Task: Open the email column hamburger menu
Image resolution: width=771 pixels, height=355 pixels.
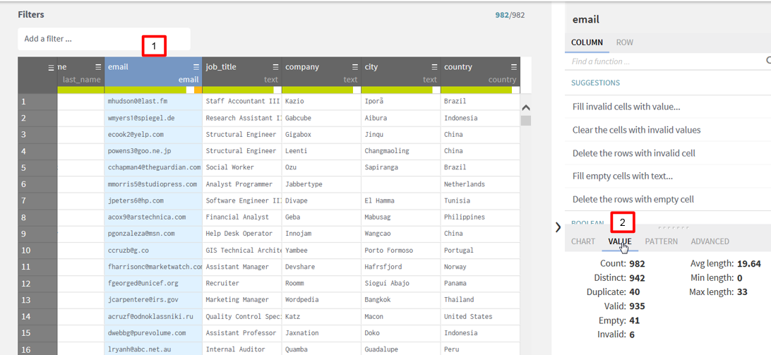Action: pyautogui.click(x=196, y=67)
